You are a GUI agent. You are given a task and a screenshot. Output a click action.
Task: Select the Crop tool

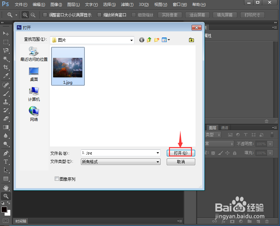(6, 67)
